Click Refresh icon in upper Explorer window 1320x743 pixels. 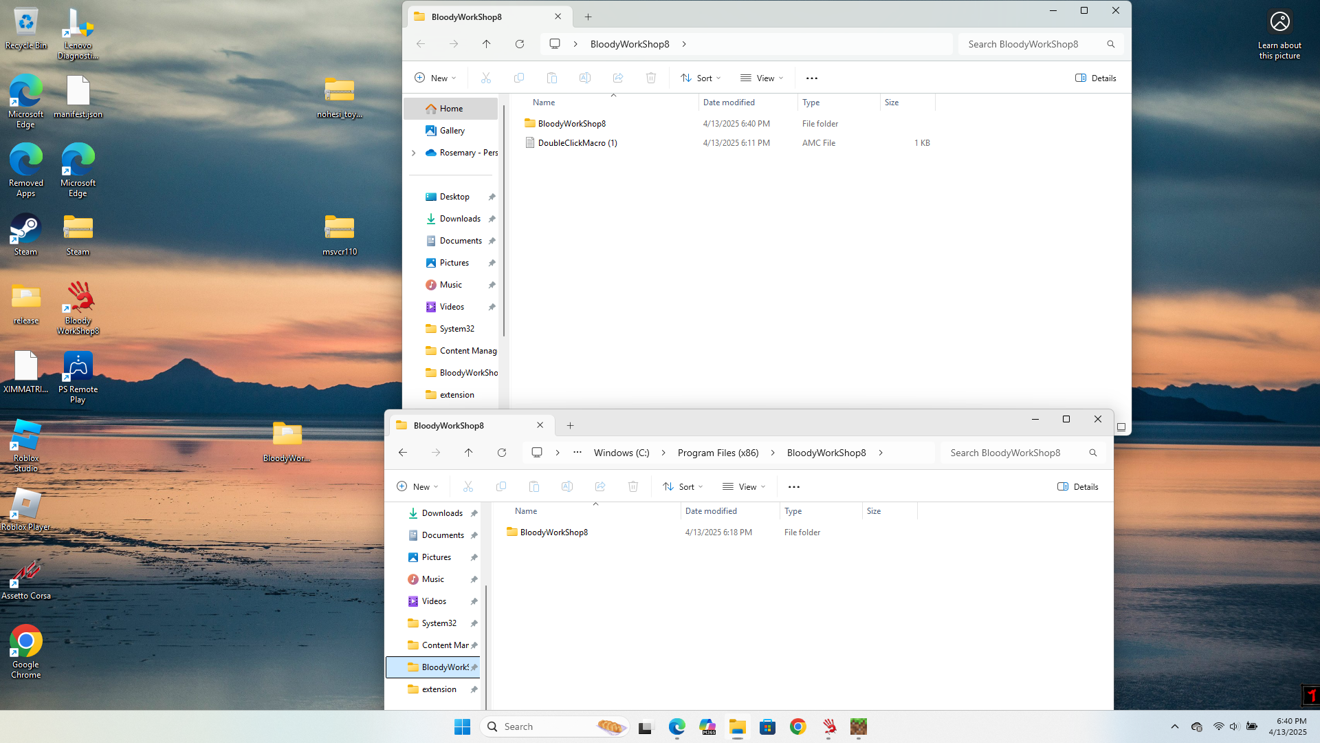[x=520, y=44]
